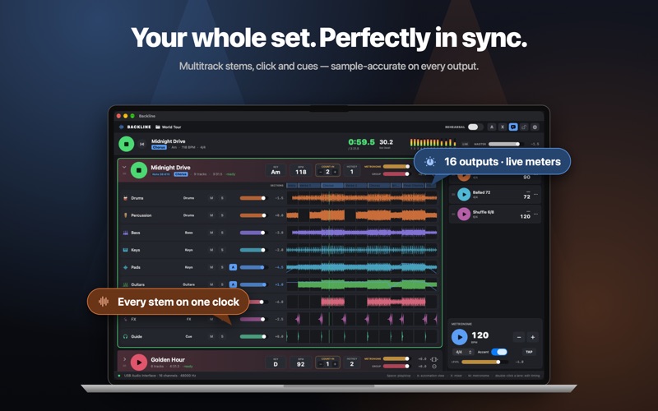Click the Bass track icon
Image resolution: width=658 pixels, height=411 pixels.
[125, 233]
